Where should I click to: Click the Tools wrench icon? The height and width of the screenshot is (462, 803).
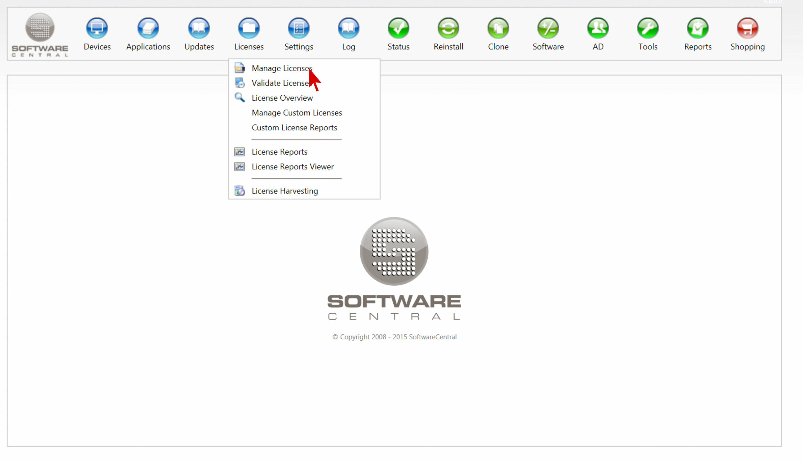[x=647, y=28]
